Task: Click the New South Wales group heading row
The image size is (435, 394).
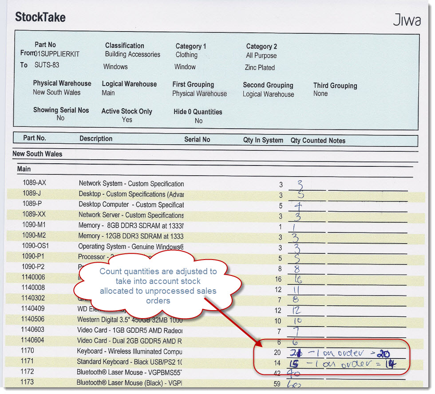Action: 215,154
